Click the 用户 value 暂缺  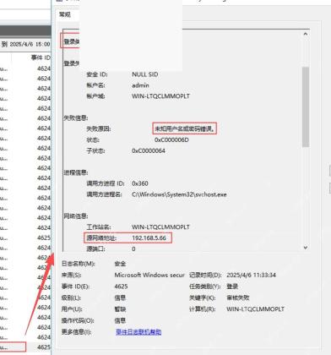(x=120, y=309)
